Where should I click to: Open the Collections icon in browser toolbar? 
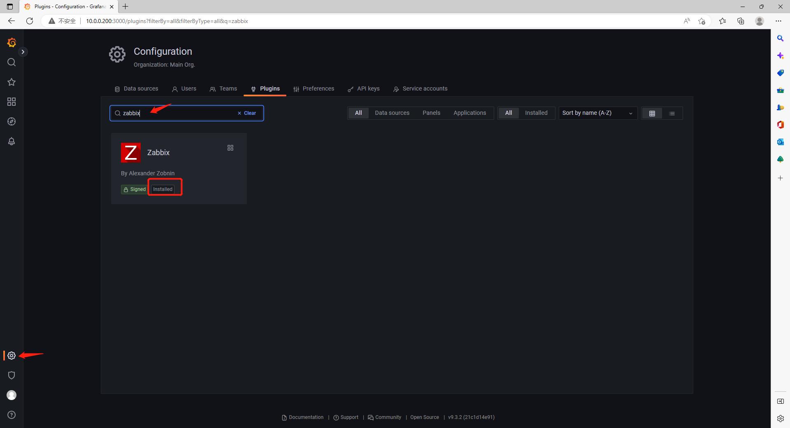tap(741, 21)
